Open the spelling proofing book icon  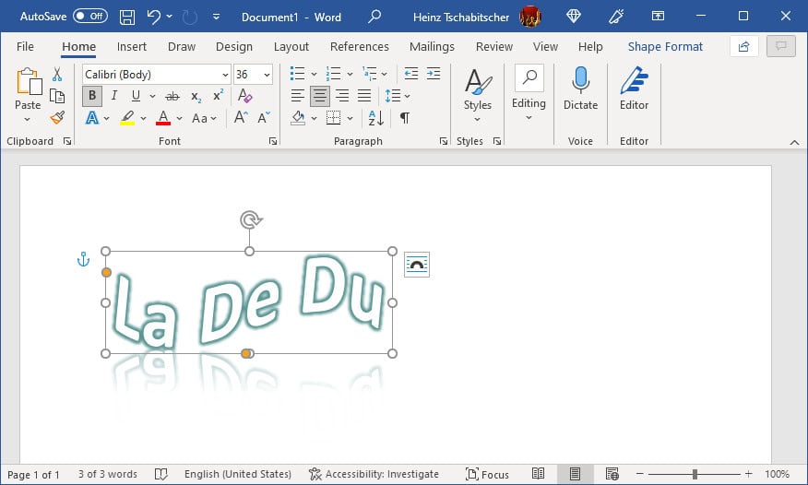pyautogui.click(x=161, y=474)
